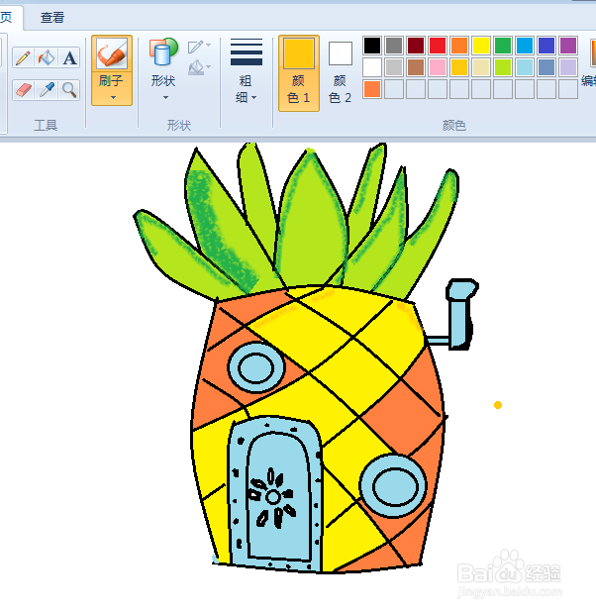Pick the light gray color swatch
Screen dimensions: 596x613
pyautogui.click(x=394, y=67)
